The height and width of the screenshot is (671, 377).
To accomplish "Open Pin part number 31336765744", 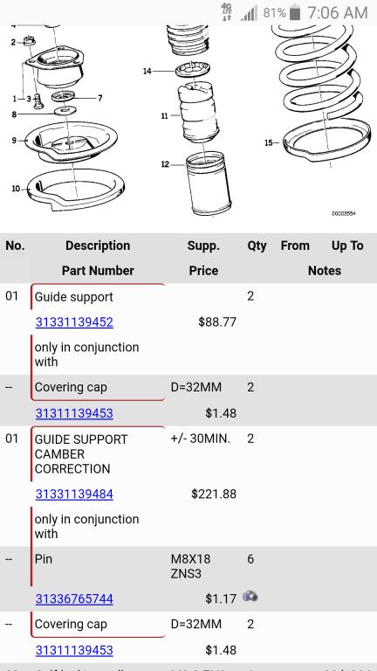I will [74, 598].
